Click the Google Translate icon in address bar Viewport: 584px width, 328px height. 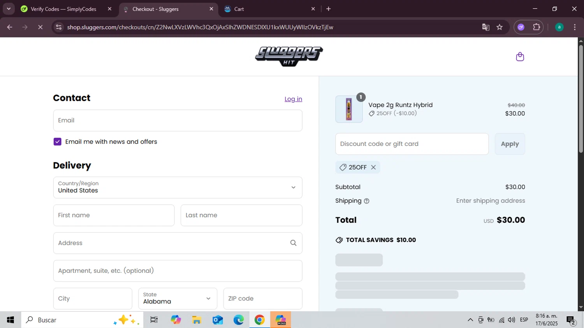(485, 27)
